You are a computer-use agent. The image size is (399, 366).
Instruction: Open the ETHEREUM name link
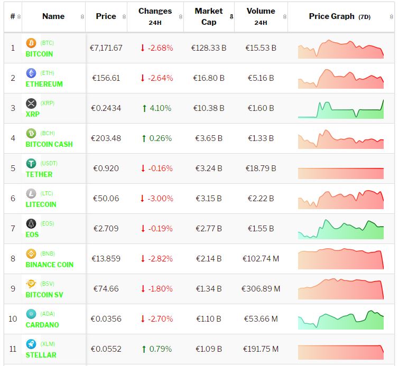(44, 84)
